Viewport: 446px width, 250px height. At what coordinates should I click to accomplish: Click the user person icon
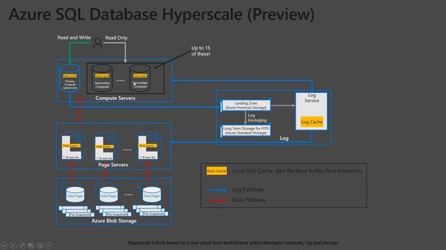tap(98, 43)
